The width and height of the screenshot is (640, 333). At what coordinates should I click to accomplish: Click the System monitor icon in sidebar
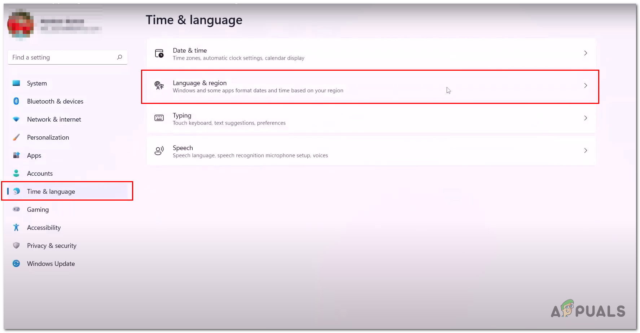pyautogui.click(x=16, y=83)
